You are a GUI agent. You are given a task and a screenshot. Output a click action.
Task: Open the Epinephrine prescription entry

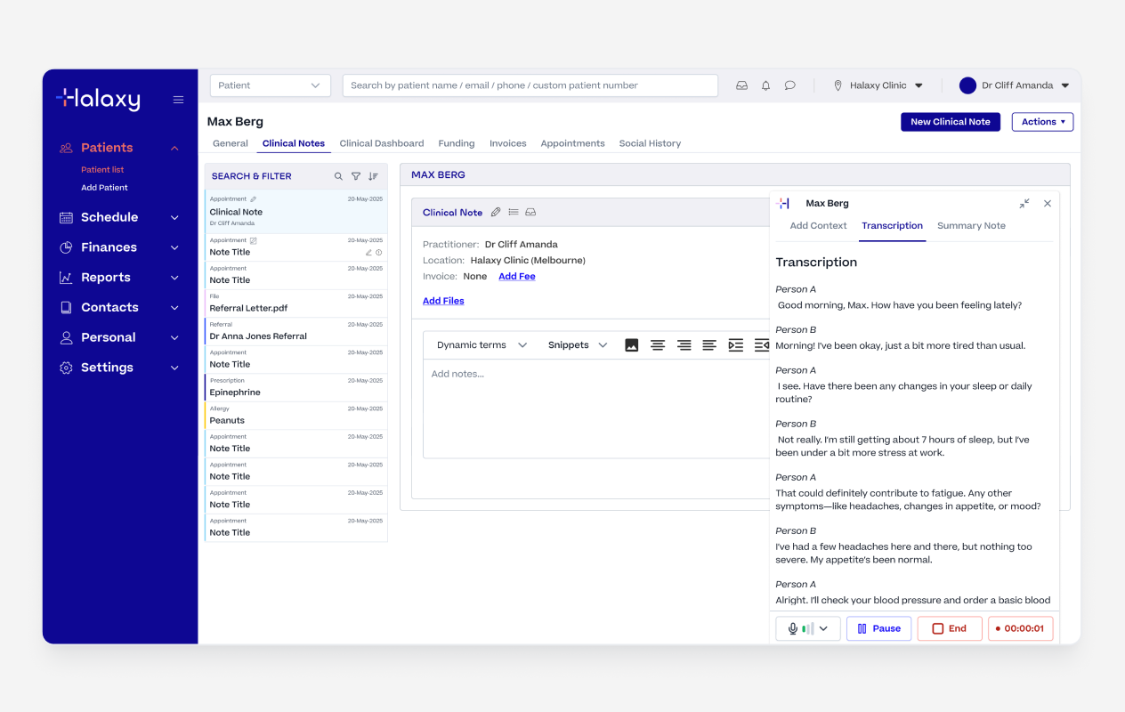click(295, 388)
